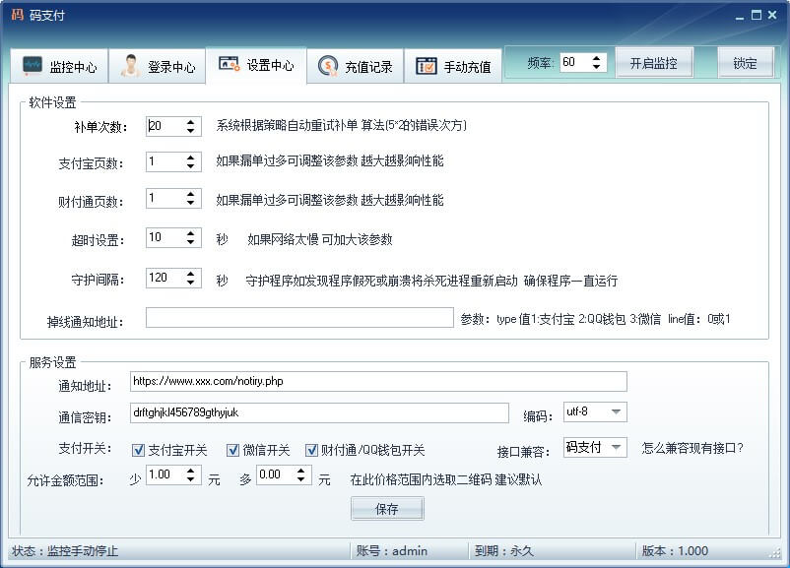Click the 登录中心 person icon
Viewport: 790px width, 568px height.
[x=130, y=67]
